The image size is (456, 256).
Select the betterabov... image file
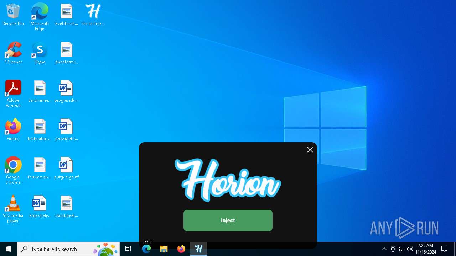pos(40,130)
